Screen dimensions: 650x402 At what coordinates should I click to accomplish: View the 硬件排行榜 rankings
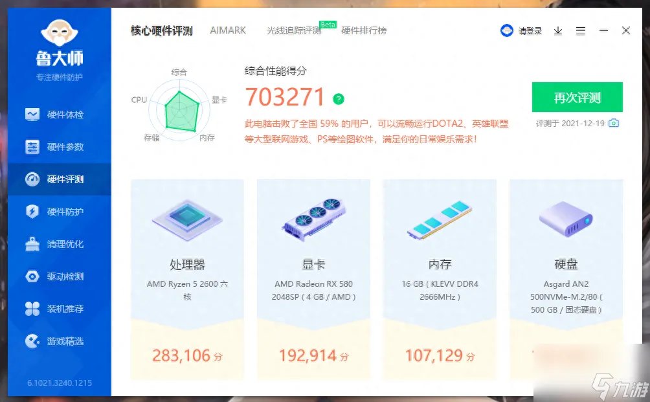coord(364,30)
